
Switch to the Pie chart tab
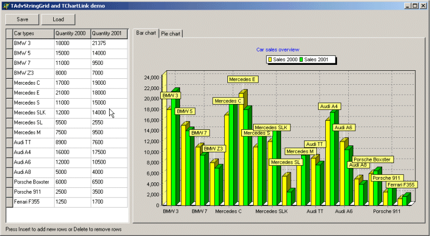point(170,34)
